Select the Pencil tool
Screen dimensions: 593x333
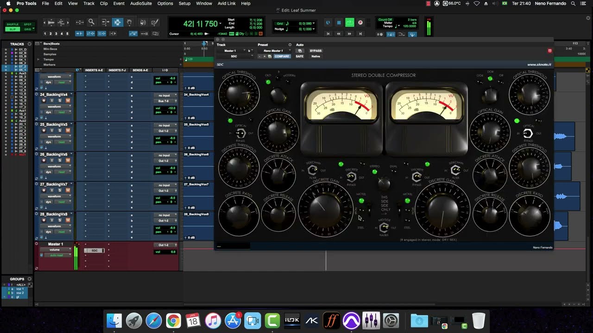(x=155, y=22)
